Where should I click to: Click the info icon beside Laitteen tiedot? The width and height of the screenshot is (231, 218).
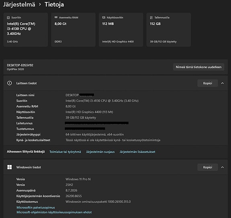tap(10, 83)
